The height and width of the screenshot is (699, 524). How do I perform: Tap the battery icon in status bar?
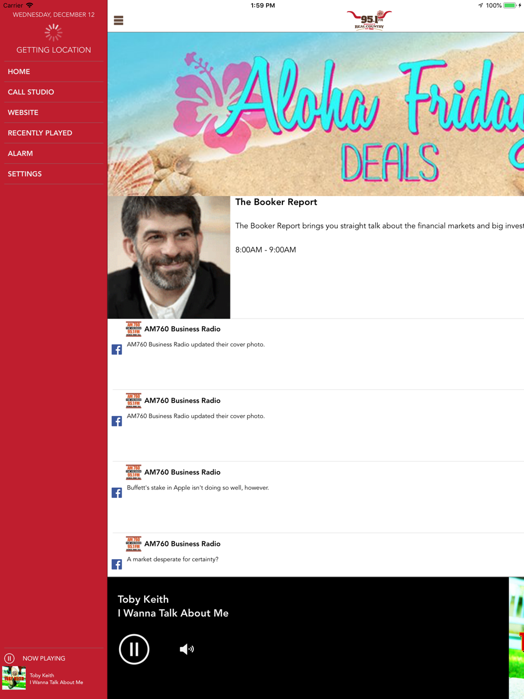point(510,5)
